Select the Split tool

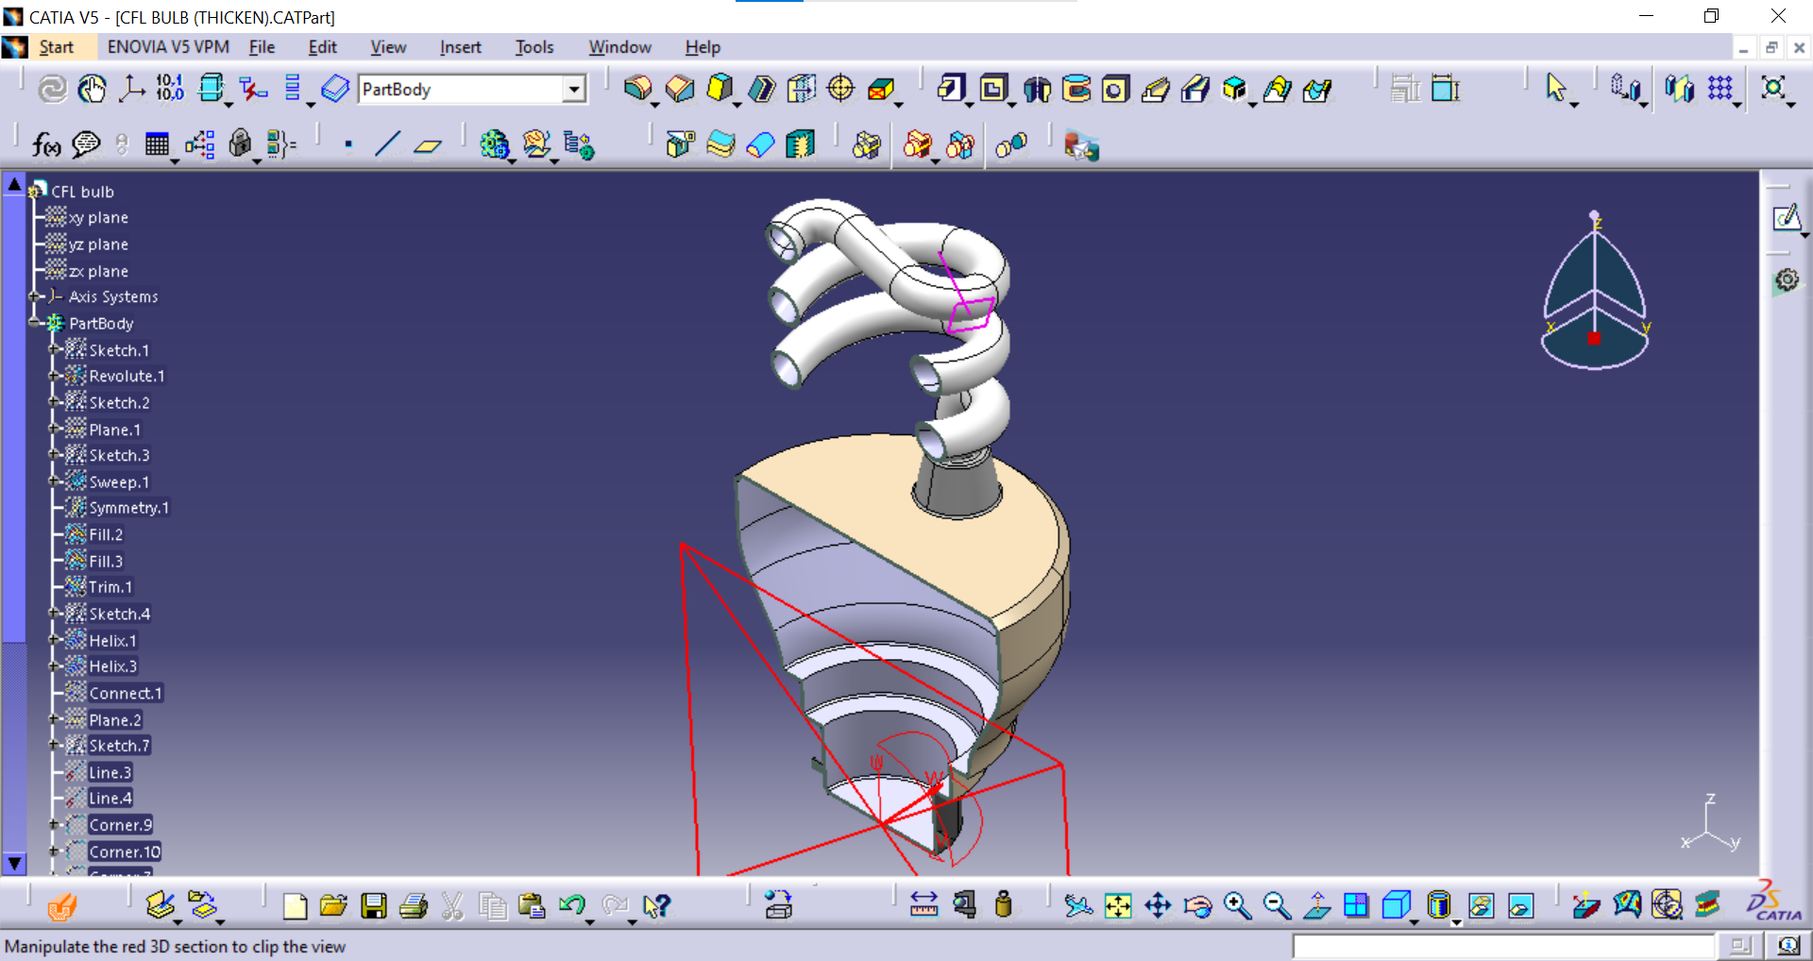pyautogui.click(x=680, y=144)
